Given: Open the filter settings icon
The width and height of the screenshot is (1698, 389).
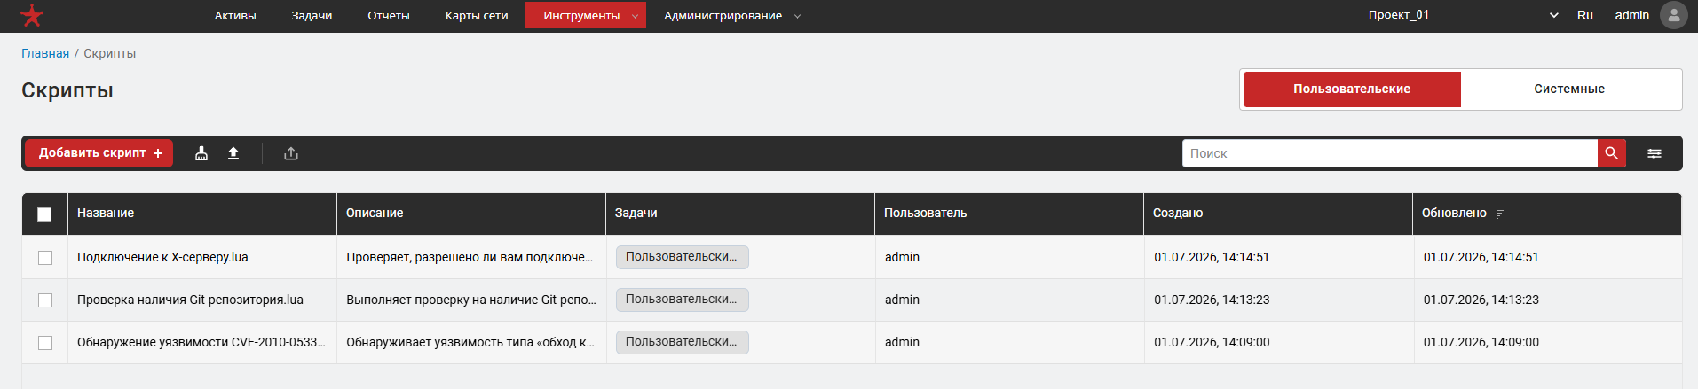Looking at the screenshot, I should pyautogui.click(x=1655, y=153).
